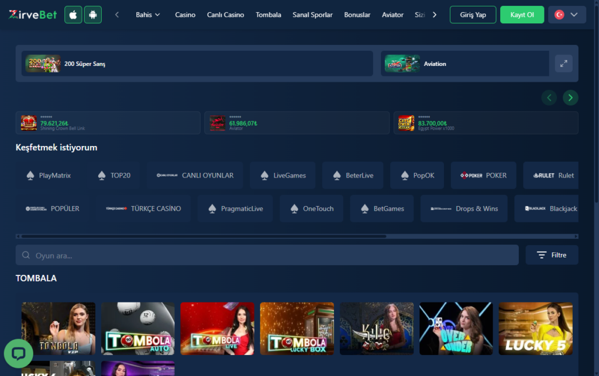This screenshot has height=376, width=599.
Task: Filter by PragmaticLive provider
Action: (x=235, y=208)
